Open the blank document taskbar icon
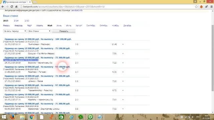214x120 pixels. (x=41, y=117)
